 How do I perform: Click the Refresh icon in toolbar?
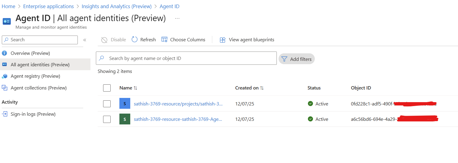point(135,40)
